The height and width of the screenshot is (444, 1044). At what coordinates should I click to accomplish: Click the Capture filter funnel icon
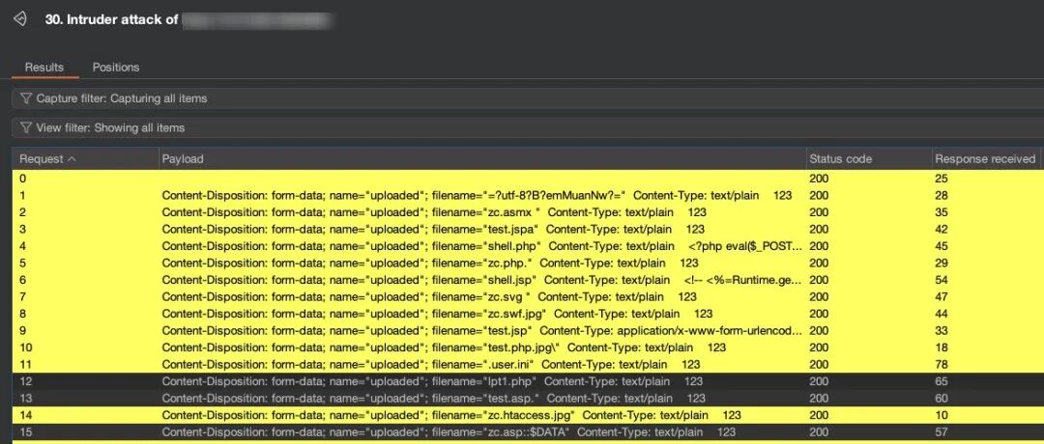(26, 98)
